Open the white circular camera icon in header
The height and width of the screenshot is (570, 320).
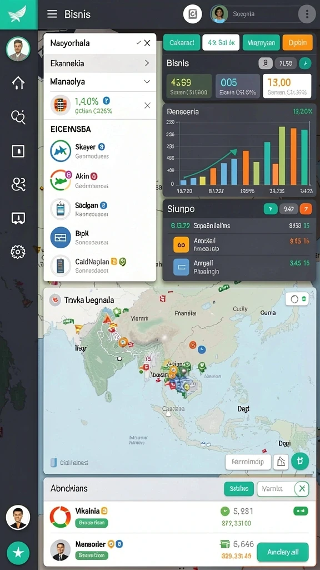coord(192,14)
